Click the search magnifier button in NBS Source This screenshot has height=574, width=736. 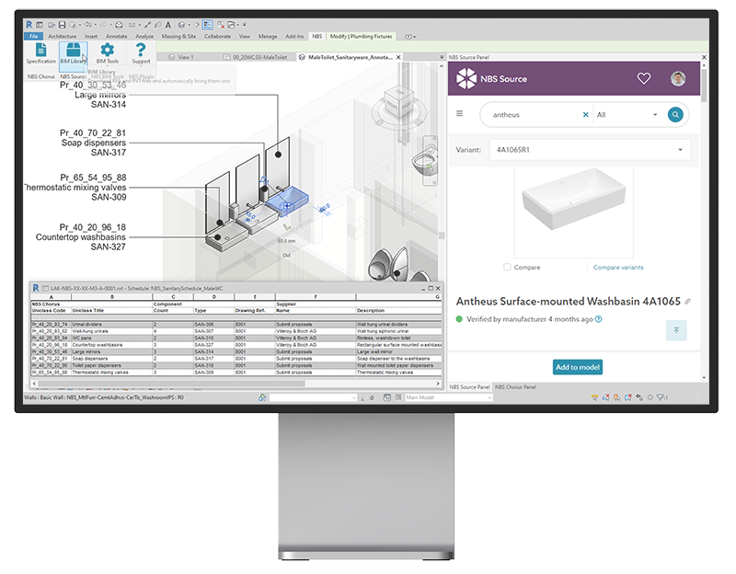coord(675,114)
